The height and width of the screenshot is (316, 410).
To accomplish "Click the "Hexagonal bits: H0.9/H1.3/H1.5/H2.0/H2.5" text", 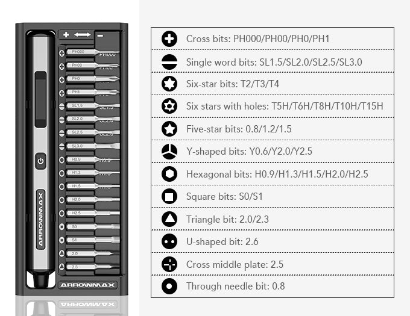I will coord(277,174).
